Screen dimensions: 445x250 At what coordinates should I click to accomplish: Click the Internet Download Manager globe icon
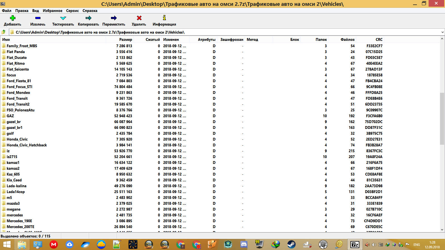click(x=275, y=244)
